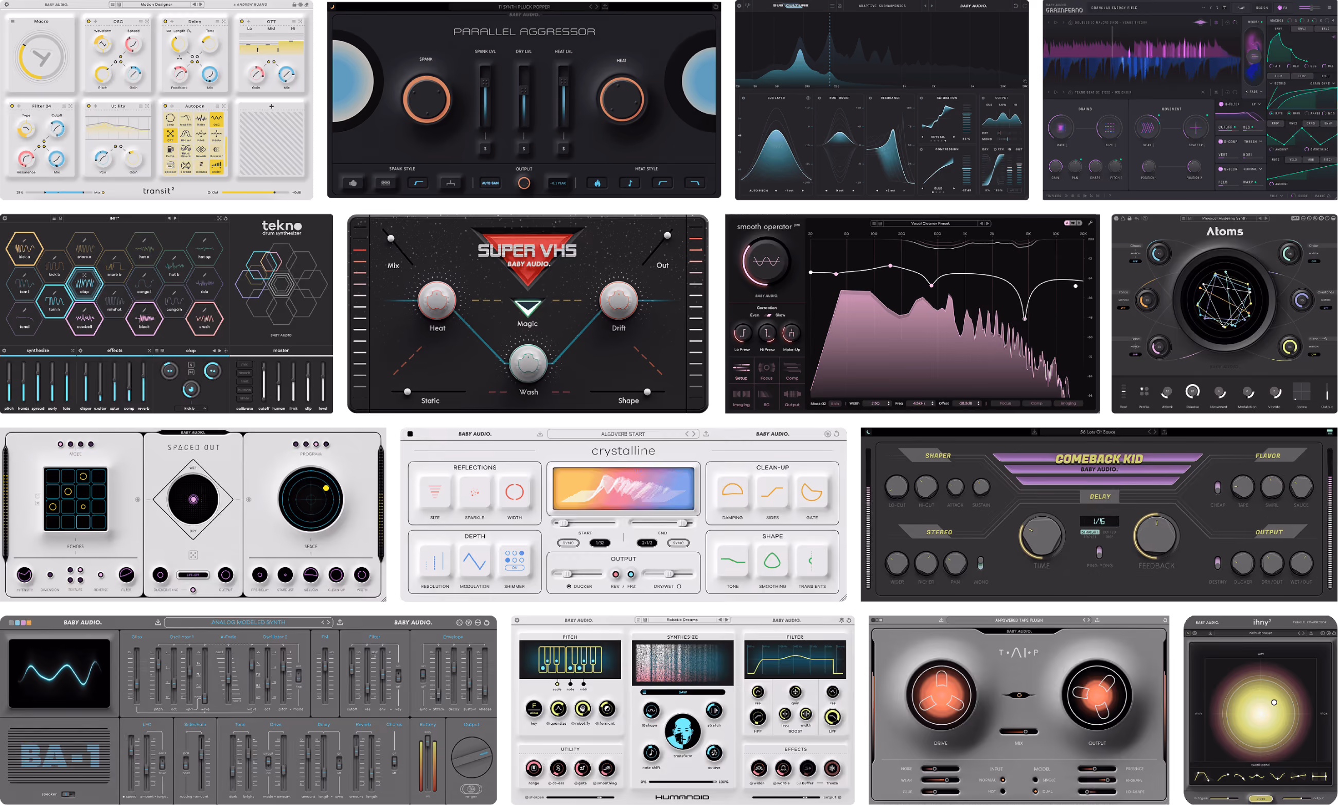Viewport: 1338px width, 805px height.
Task: Click the Size icon in Crystalline Reflections
Action: [x=435, y=493]
